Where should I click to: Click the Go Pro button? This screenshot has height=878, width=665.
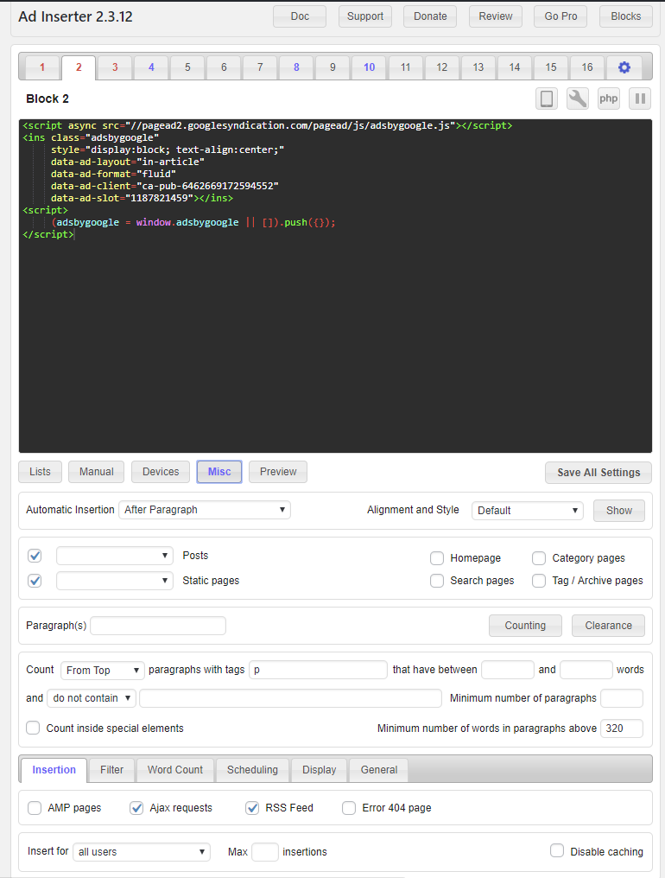pos(560,16)
